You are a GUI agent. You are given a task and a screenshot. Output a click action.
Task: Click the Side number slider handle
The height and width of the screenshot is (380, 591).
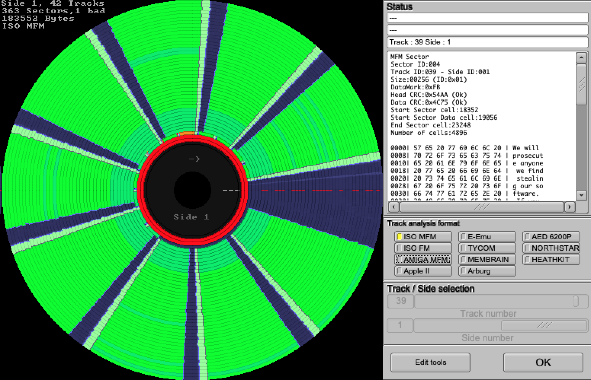tap(544, 326)
